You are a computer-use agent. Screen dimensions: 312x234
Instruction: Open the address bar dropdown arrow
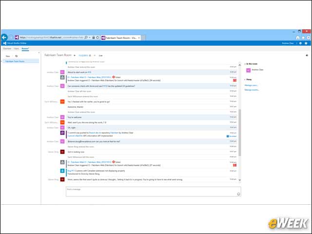90,38
